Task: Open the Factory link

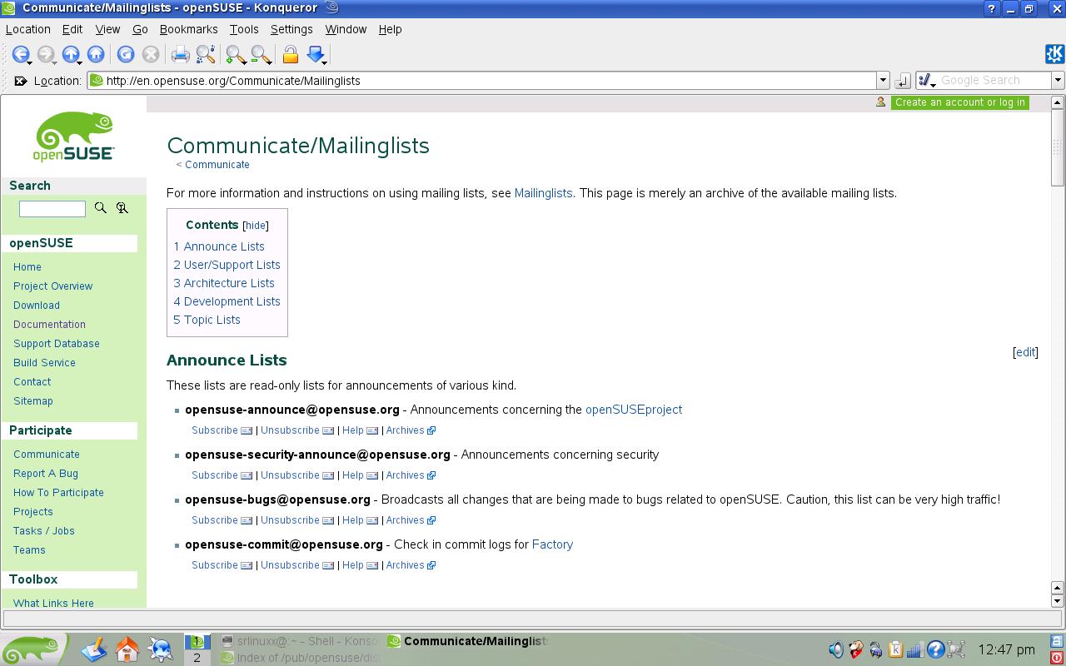Action: [x=552, y=544]
